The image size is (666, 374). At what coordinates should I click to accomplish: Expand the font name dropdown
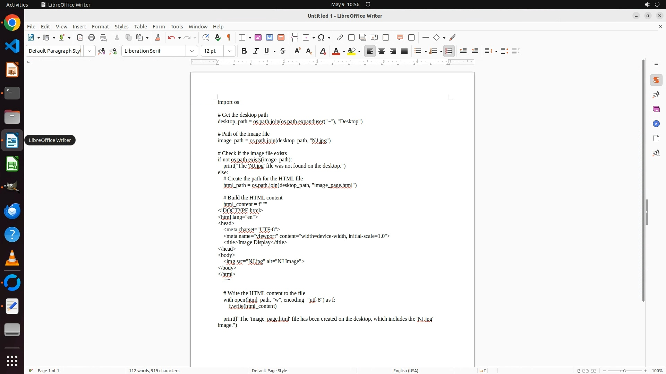(x=192, y=51)
